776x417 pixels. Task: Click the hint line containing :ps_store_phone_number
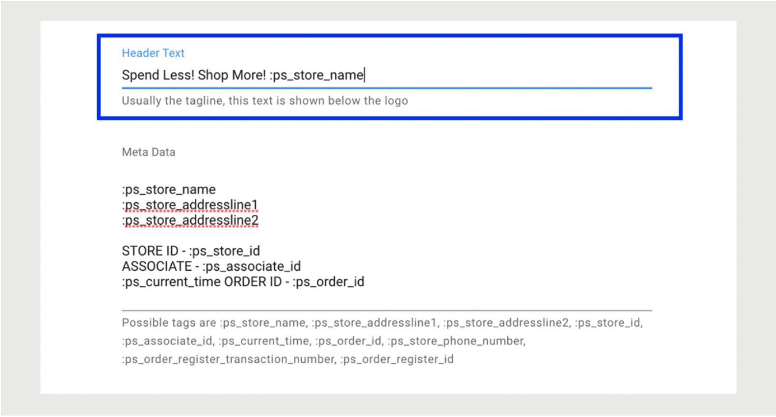(x=324, y=341)
